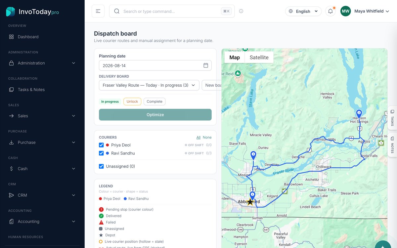This screenshot has height=248, width=397.
Task: Click the Complete button
Action: click(154, 102)
